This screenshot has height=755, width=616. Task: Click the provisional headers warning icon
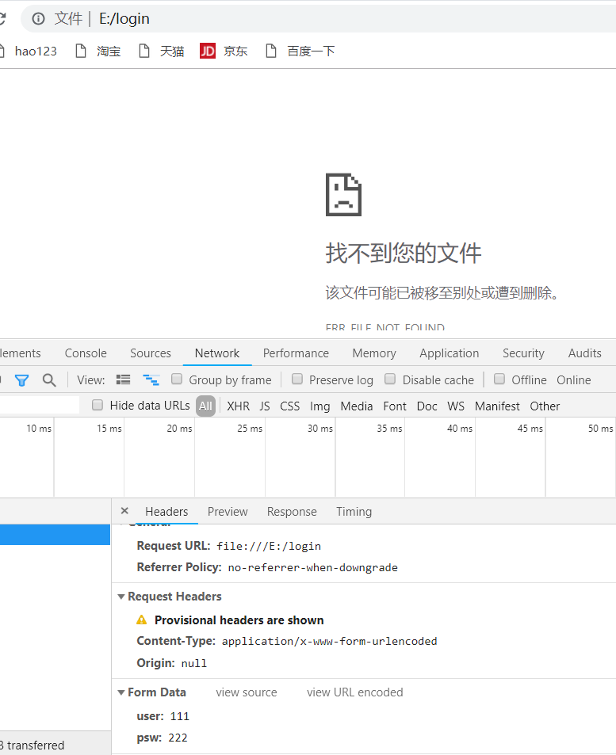tap(141, 620)
